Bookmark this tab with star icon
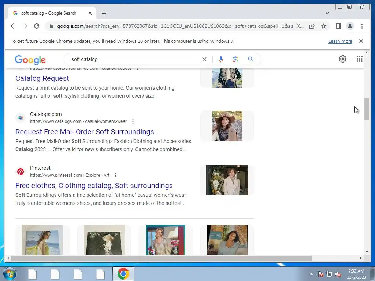Viewport: 375px width, 281px height. point(324,26)
